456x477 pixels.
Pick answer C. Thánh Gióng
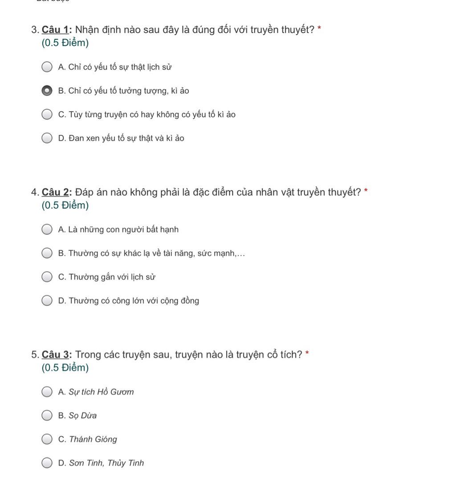47,439
